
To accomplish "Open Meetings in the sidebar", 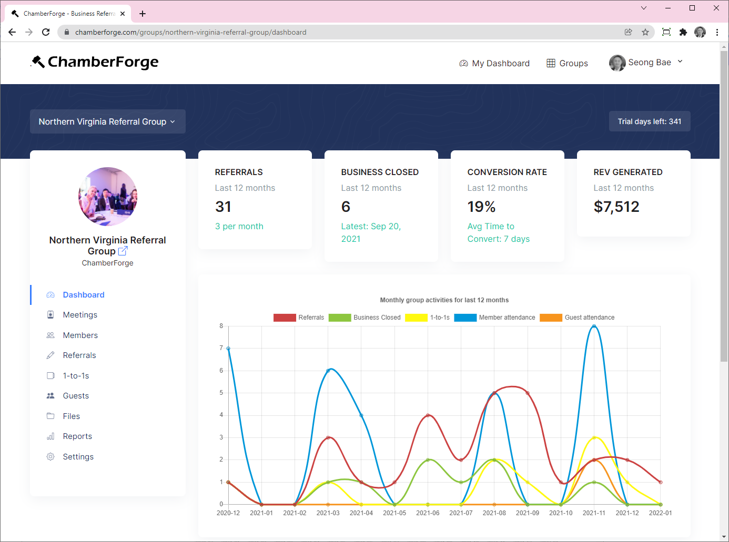I will [80, 315].
